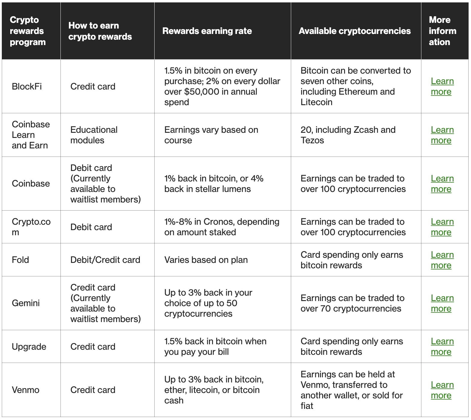This screenshot has height=420, width=471.
Task: Open BlockFi's Learn more link
Action: point(442,86)
